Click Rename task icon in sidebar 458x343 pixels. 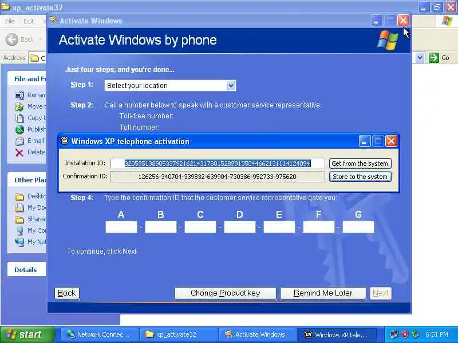coord(19,95)
